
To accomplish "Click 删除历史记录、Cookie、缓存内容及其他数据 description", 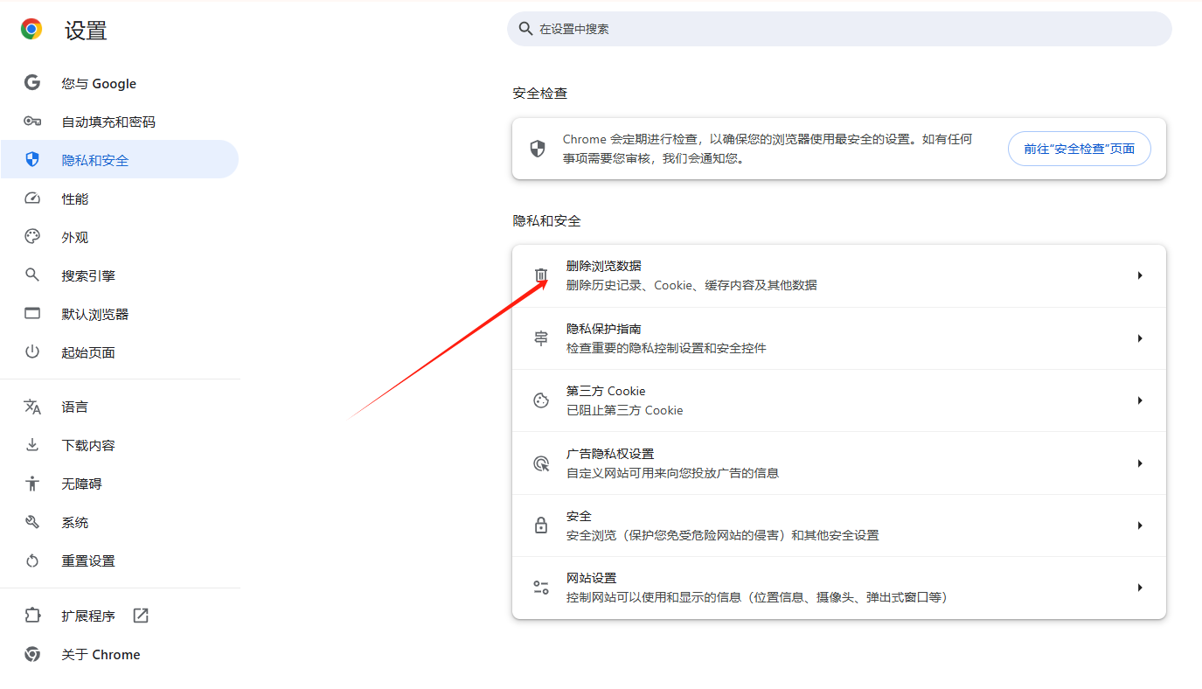I will (x=691, y=285).
